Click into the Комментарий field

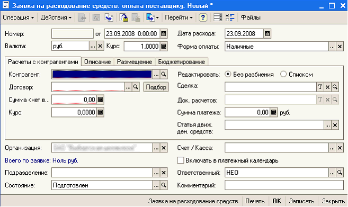284,185
